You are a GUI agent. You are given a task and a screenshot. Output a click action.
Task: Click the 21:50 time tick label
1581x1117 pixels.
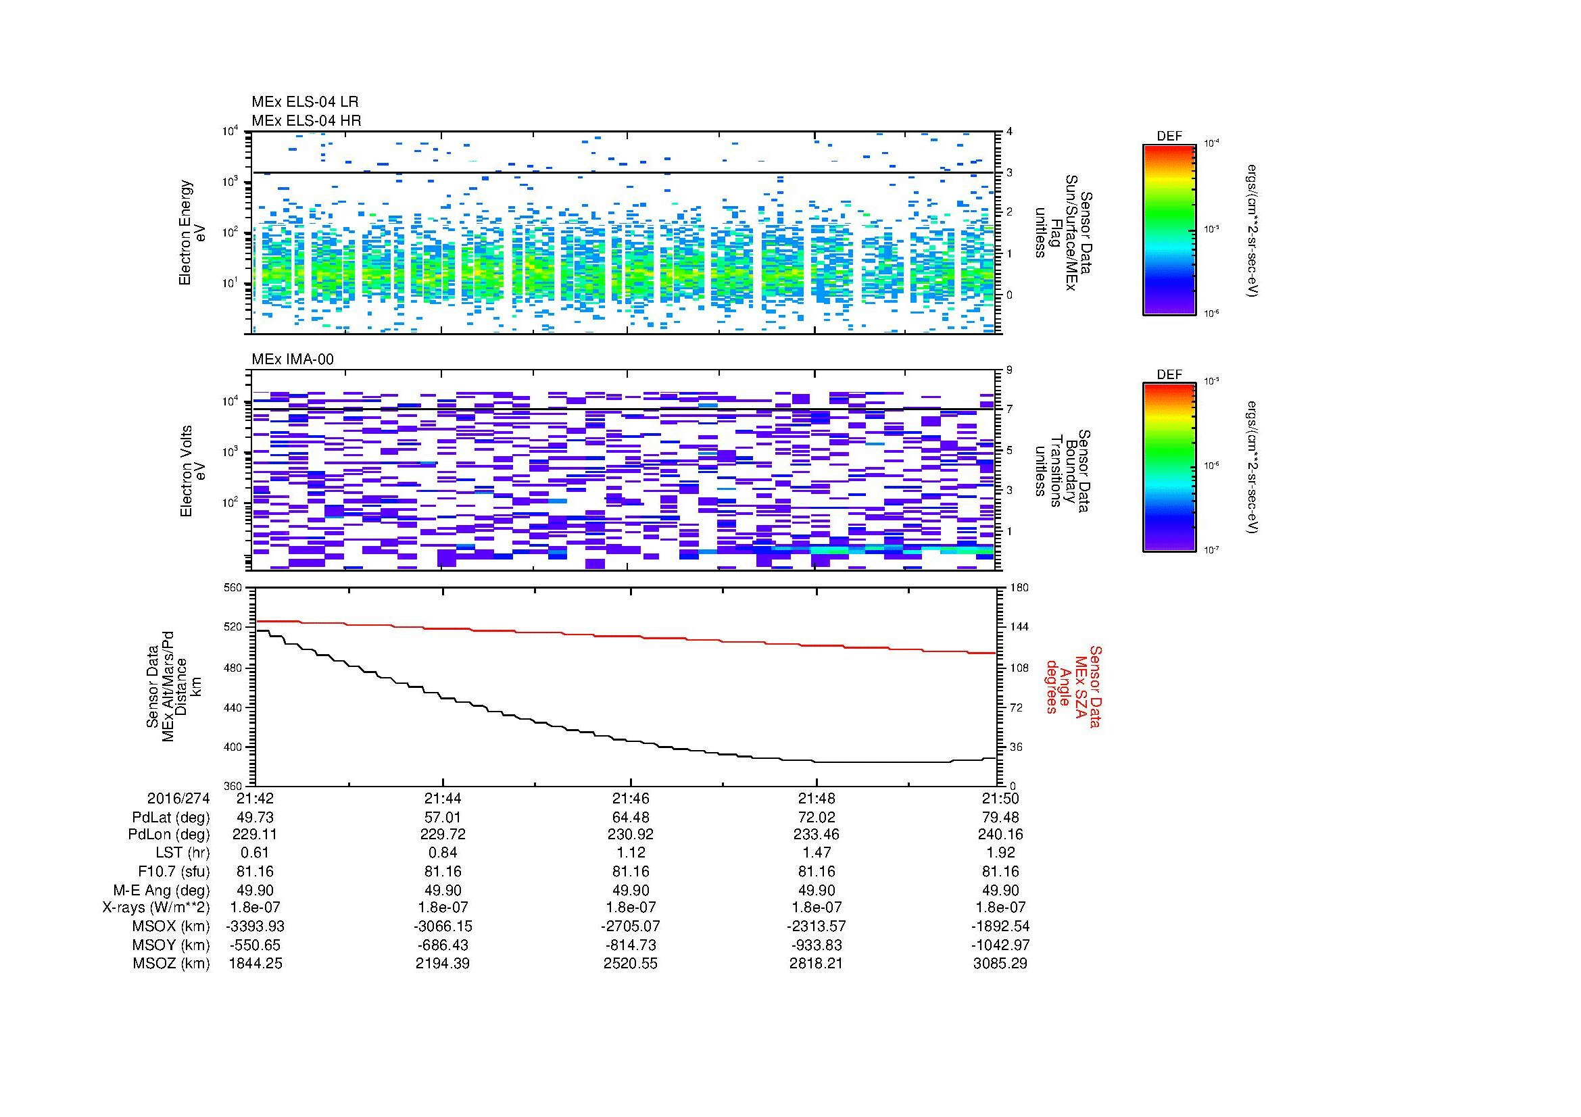[x=1000, y=799]
